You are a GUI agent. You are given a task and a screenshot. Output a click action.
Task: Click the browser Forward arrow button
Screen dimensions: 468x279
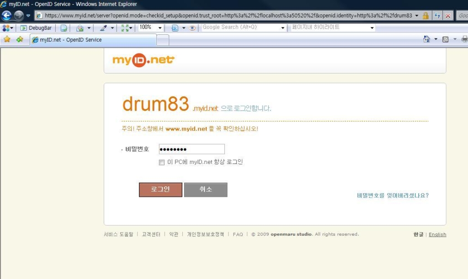tap(19, 15)
